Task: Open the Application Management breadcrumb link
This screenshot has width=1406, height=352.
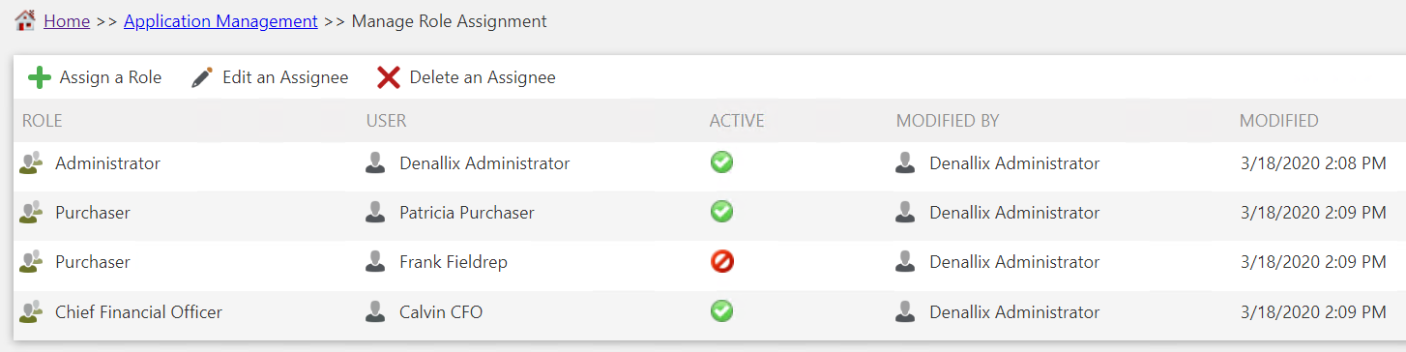Action: [220, 21]
